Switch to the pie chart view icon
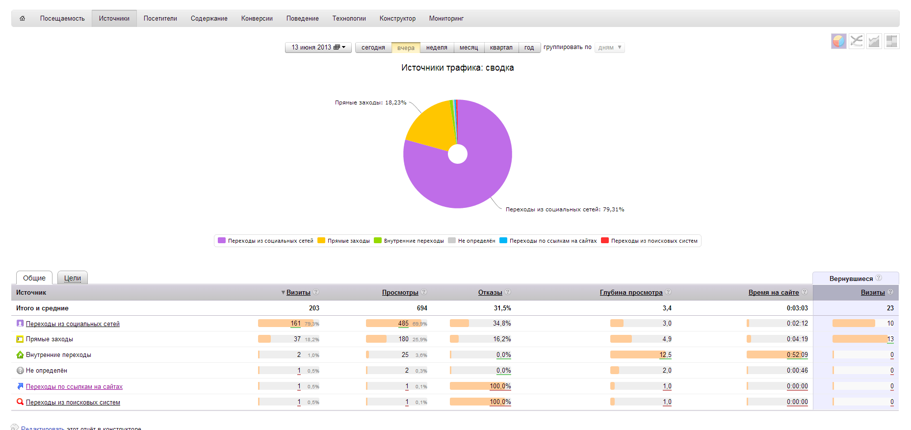 (x=838, y=41)
